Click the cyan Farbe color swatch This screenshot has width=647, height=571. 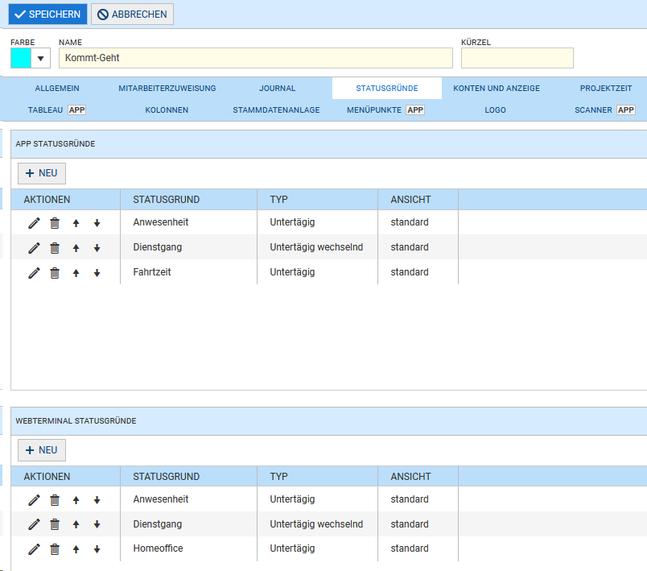click(x=21, y=58)
